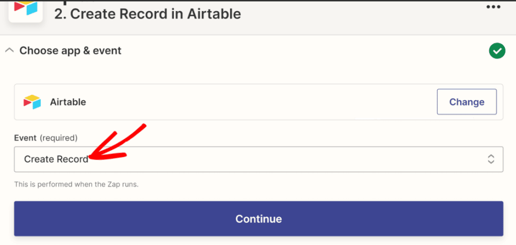Toggle the "Choose app & event" section heading

pyautogui.click(x=70, y=51)
